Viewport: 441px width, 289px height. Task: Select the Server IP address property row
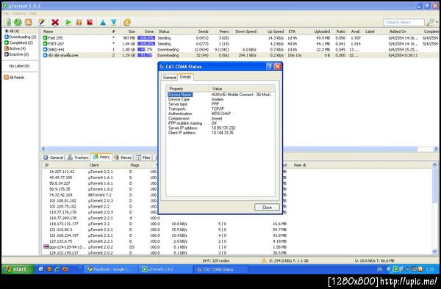tap(220, 128)
